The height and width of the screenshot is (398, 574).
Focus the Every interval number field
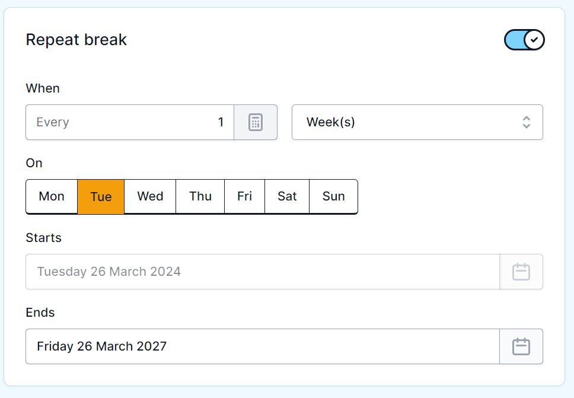click(x=130, y=122)
